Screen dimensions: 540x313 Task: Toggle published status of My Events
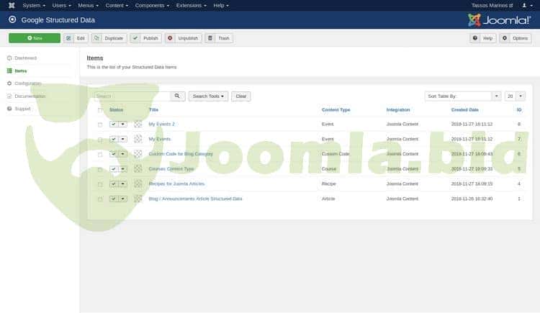click(114, 139)
